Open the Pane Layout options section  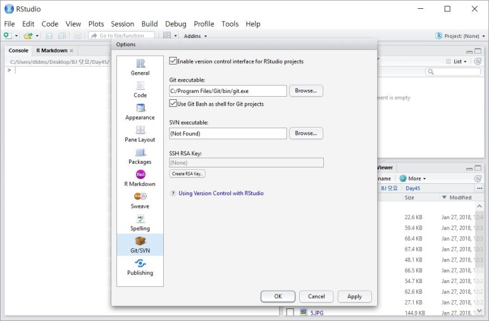[x=140, y=134]
